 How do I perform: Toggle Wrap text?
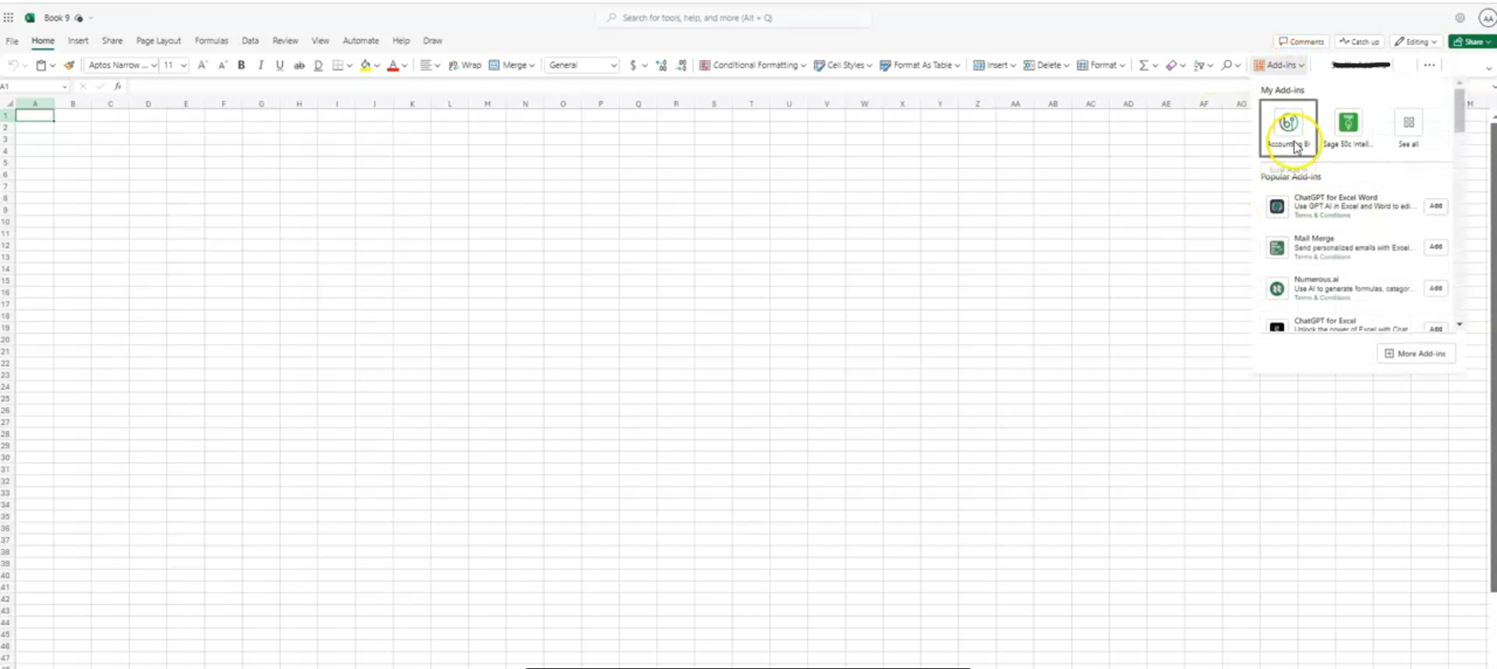(x=465, y=65)
